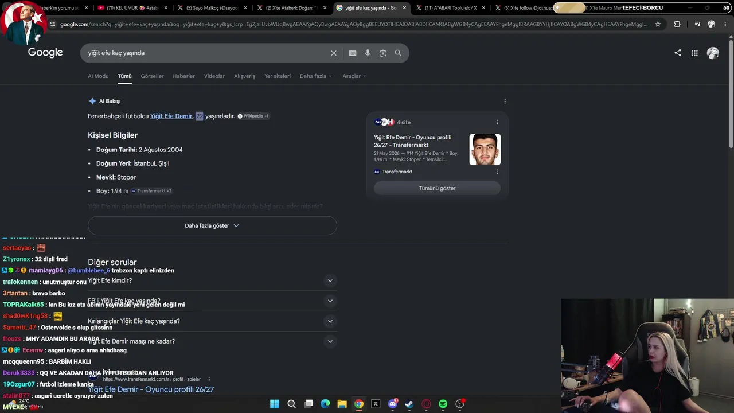
Task: Open the Windows Start menu
Action: coord(275,404)
